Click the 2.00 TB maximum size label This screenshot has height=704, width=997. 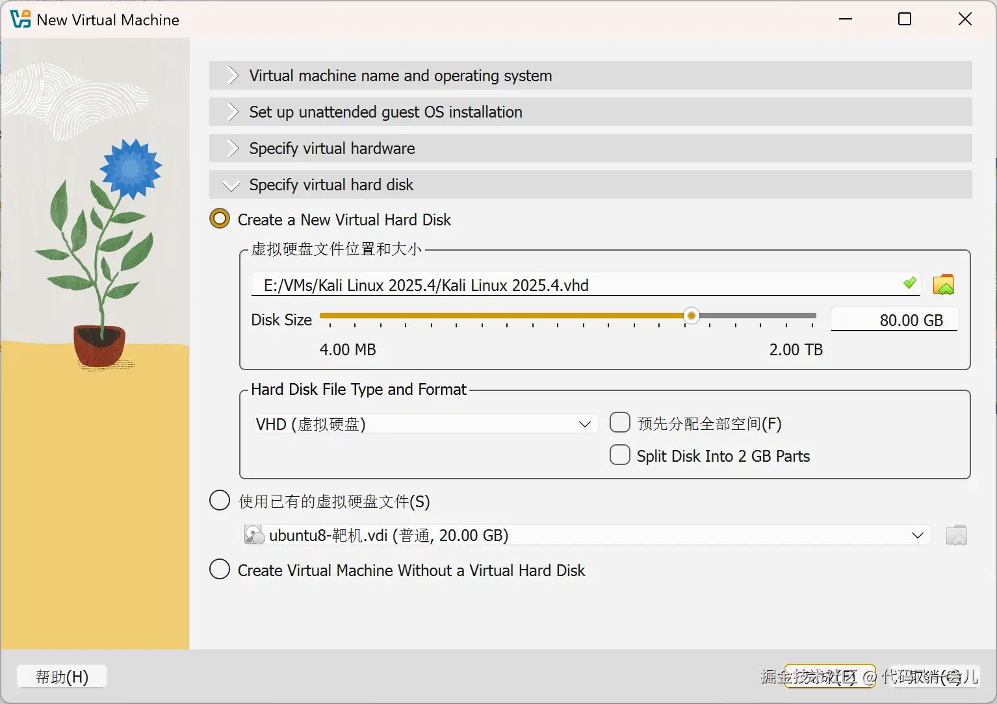pyautogui.click(x=796, y=349)
